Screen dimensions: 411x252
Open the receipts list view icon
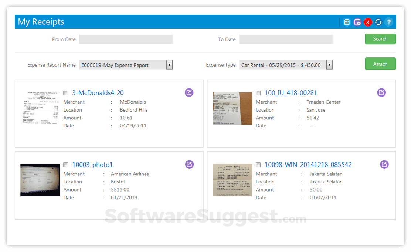[x=347, y=22]
